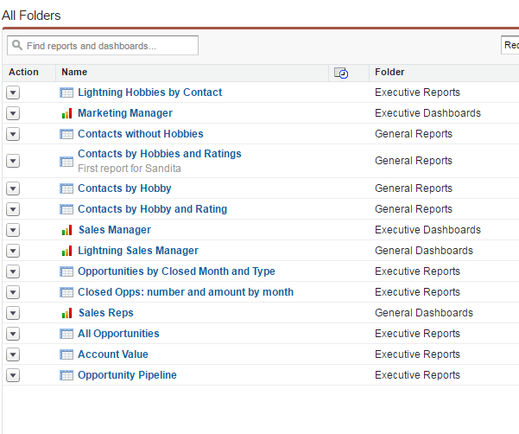519x434 pixels.
Task: Click the report icon beside Lightning Hobbies by Contact
Action: pos(66,93)
